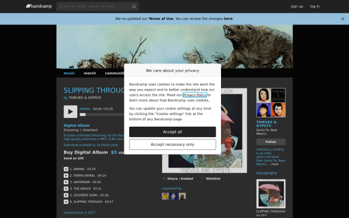
Task: Open the SLIPPING THROUGH track title in the list
Action: [88, 202]
